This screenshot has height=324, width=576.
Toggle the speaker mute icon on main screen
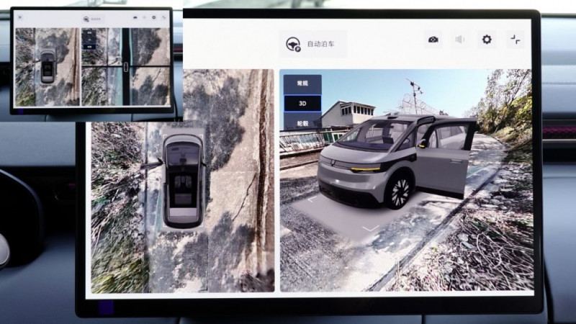459,40
